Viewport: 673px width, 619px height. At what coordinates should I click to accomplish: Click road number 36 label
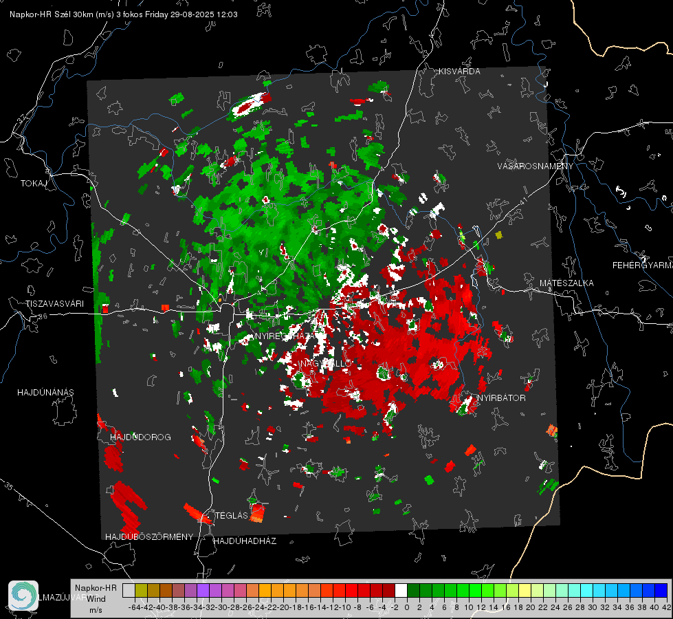43,316
